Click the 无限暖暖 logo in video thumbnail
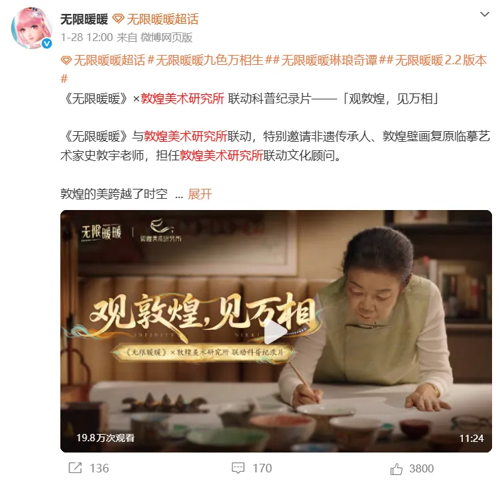500x483 pixels. pos(101,232)
